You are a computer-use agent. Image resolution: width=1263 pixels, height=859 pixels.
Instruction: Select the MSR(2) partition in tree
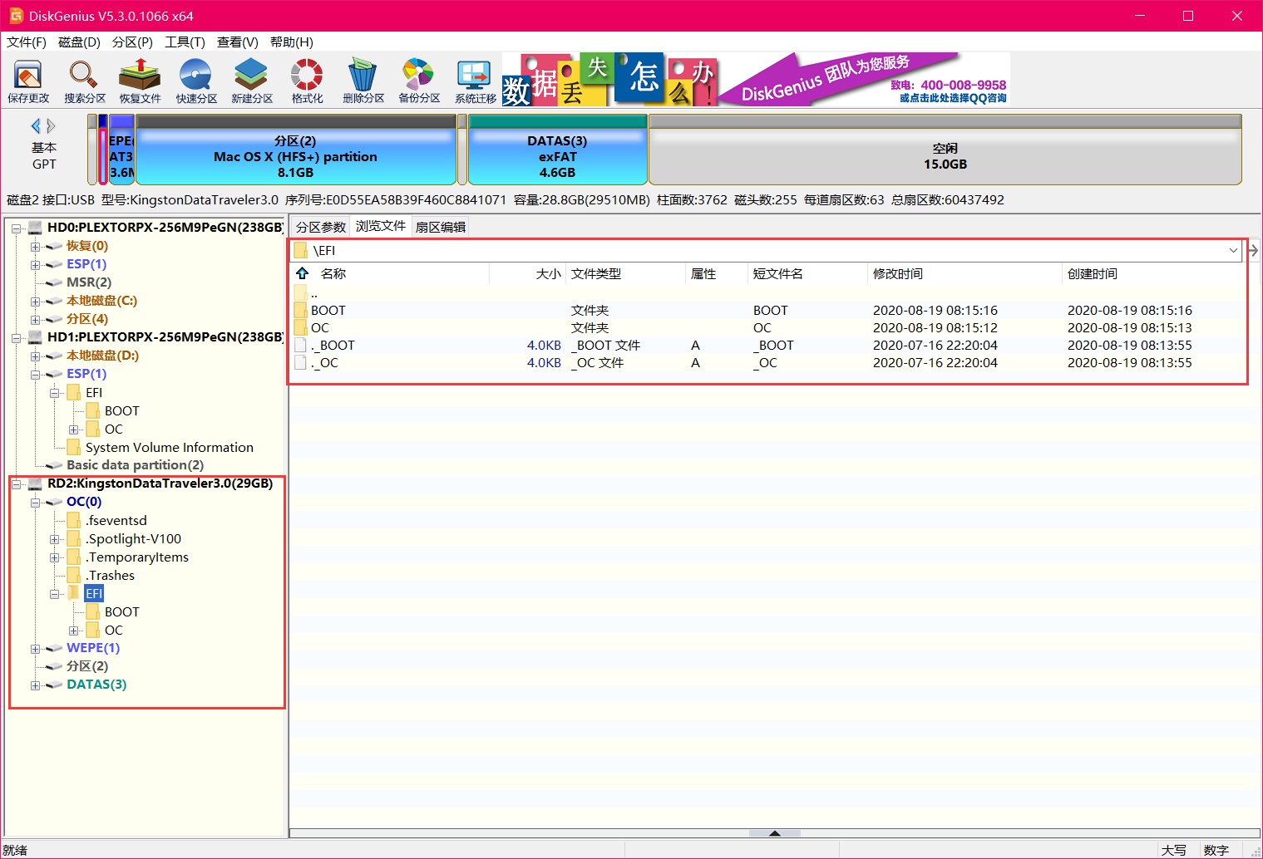tap(88, 282)
